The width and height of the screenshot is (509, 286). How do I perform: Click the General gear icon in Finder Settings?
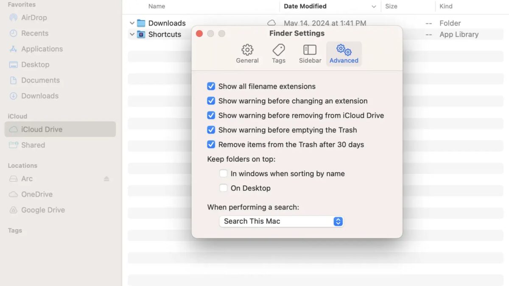pyautogui.click(x=247, y=50)
